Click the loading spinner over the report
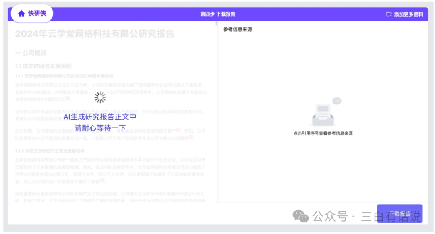 click(x=100, y=97)
